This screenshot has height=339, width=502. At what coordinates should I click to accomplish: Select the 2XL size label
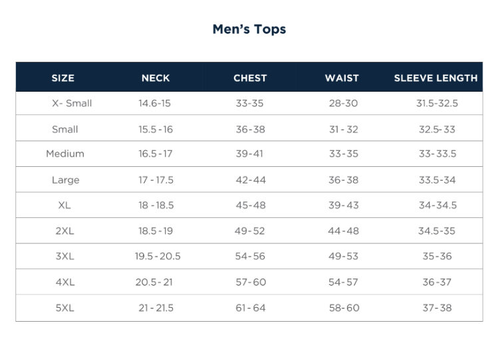coord(65,231)
